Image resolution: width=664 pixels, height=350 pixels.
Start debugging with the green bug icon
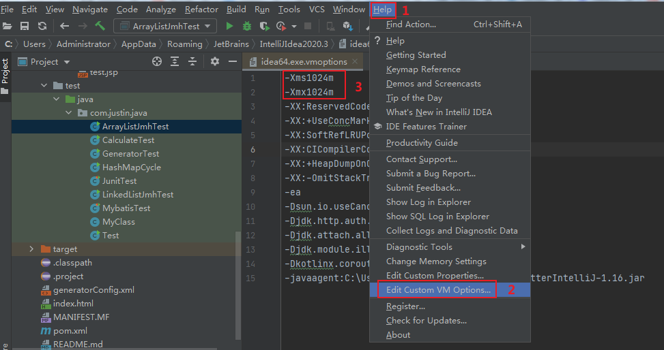(x=247, y=26)
